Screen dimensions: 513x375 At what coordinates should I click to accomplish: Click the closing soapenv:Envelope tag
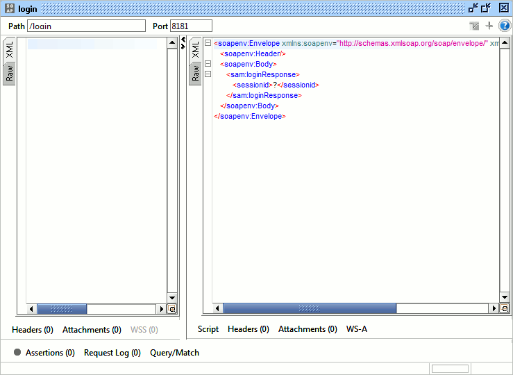[250, 116]
